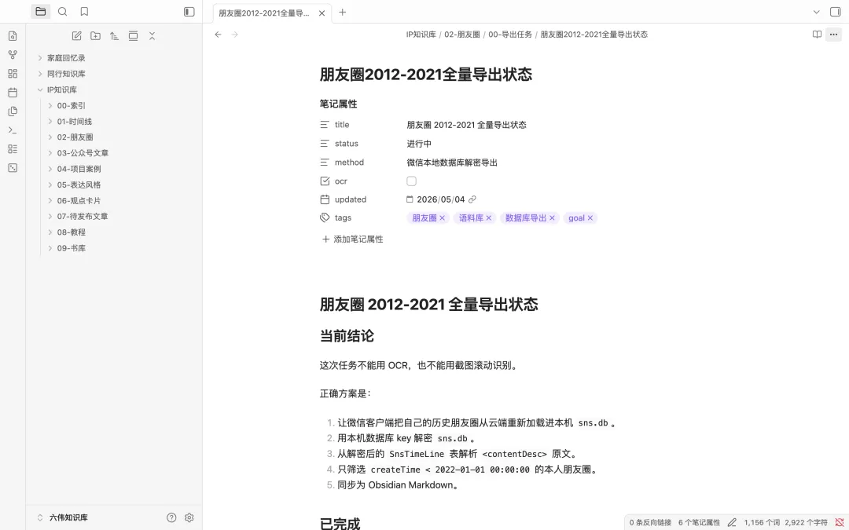Click the tags property icon
This screenshot has height=530, width=849.
click(x=325, y=217)
